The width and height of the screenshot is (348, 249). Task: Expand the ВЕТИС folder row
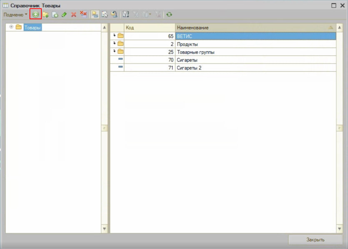[114, 36]
